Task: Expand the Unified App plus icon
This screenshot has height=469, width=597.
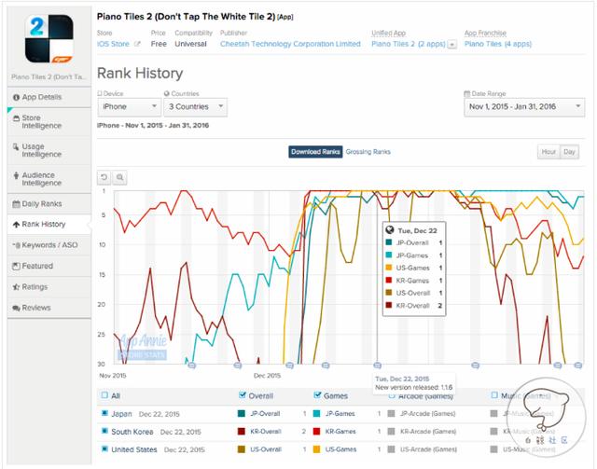Action: tap(452, 44)
